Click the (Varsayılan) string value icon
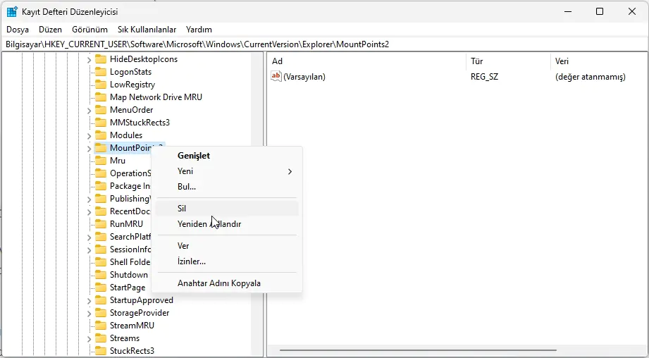 point(276,76)
